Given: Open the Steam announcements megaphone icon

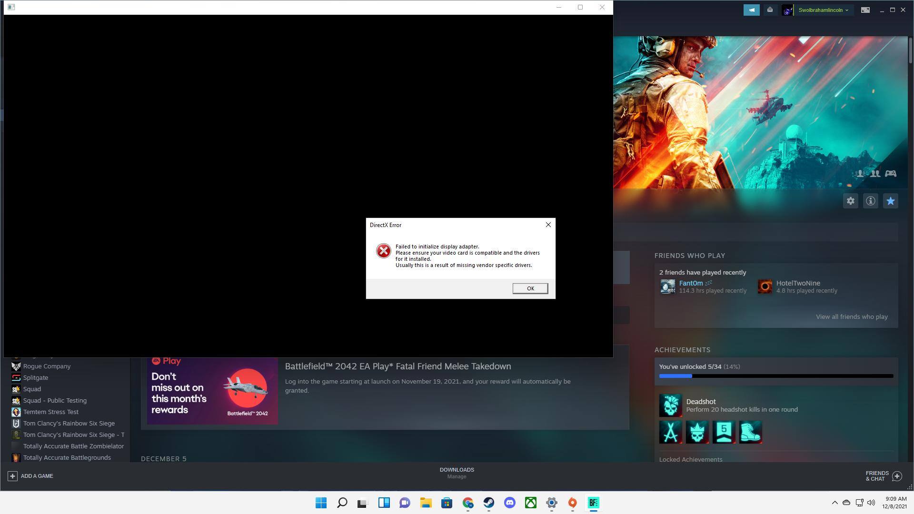Looking at the screenshot, I should click(751, 10).
